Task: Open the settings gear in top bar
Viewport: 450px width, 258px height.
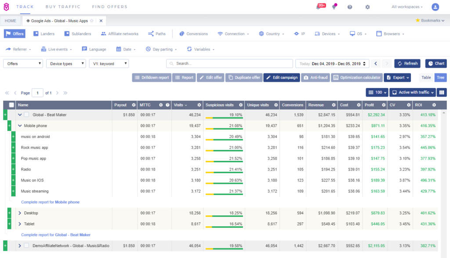Action: [x=368, y=7]
